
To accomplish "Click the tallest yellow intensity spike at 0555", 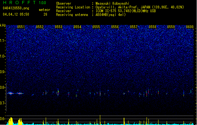I will pos(100,120).
